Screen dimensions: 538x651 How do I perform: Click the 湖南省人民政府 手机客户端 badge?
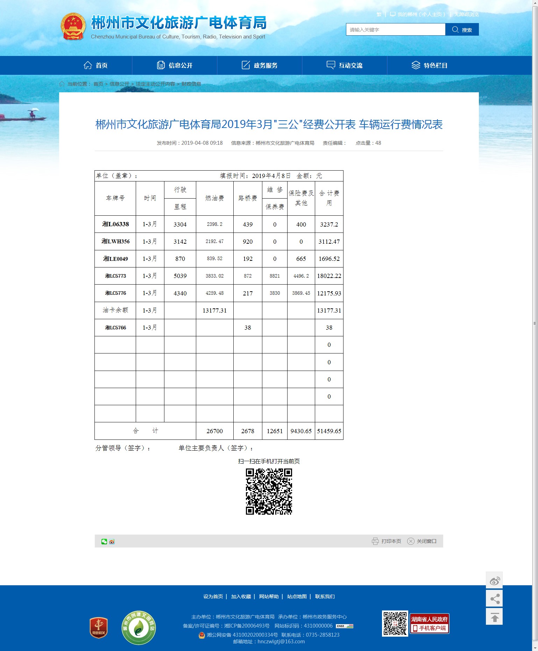(x=429, y=623)
